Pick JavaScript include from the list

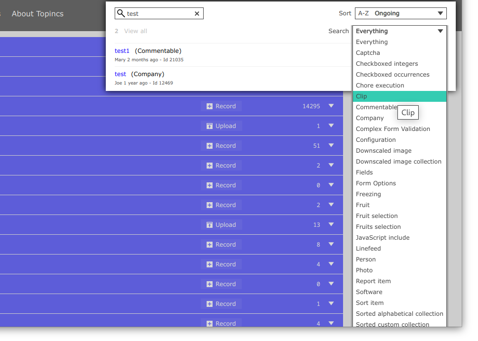(x=383, y=238)
